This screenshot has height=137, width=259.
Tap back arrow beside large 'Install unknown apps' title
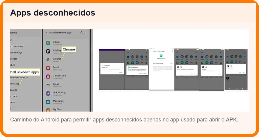tap(47, 33)
